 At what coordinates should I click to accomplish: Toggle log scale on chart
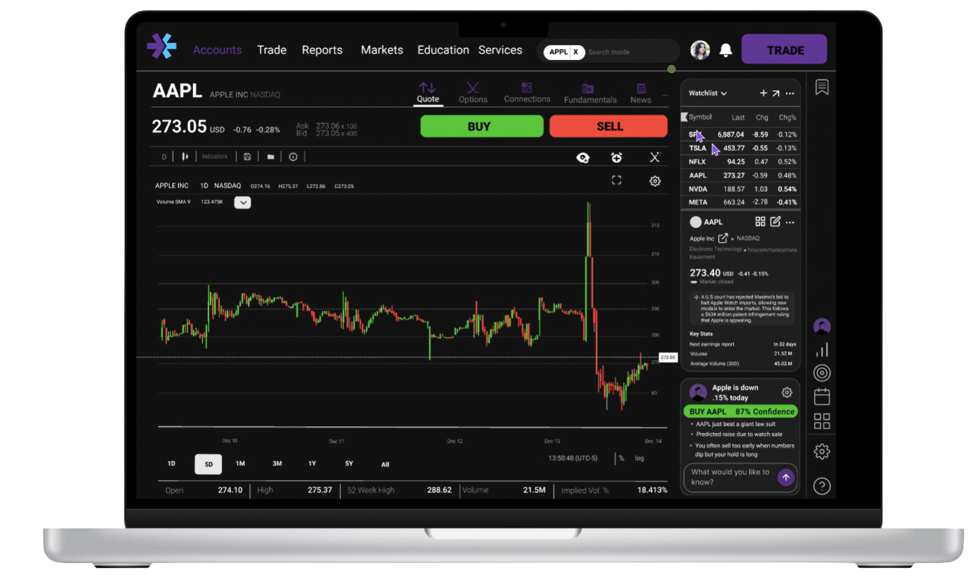(x=639, y=458)
